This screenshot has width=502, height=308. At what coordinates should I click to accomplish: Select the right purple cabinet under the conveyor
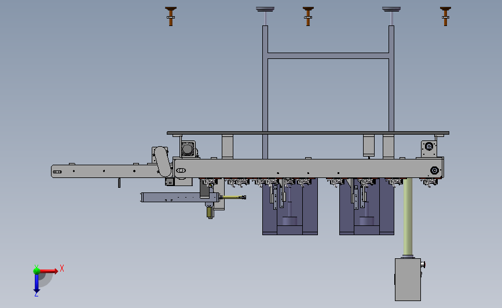(x=367, y=207)
